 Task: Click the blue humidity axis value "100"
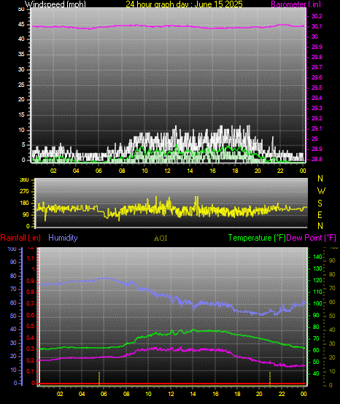12,249
